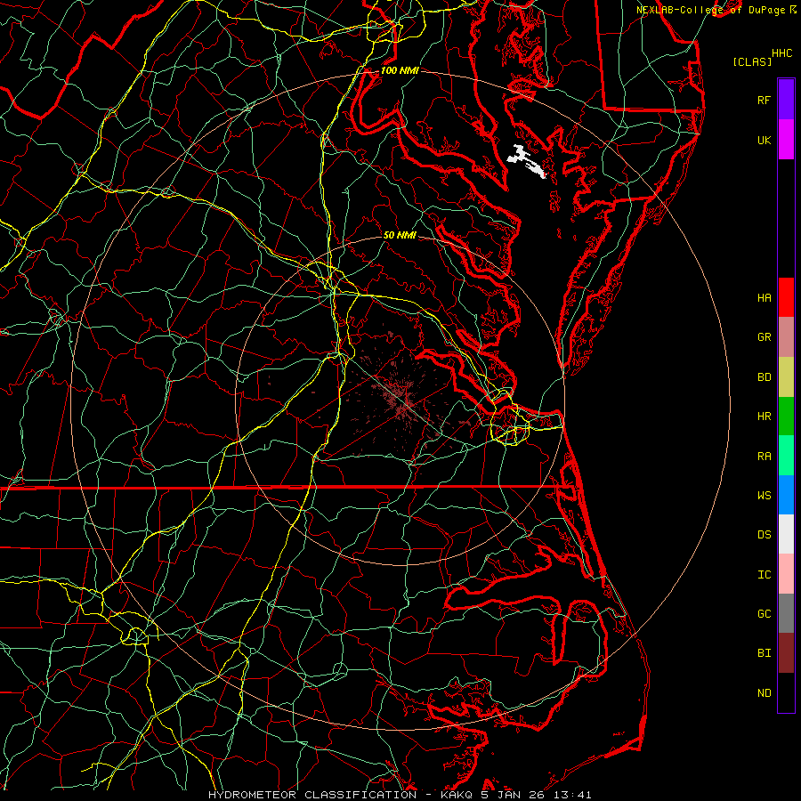801x801 pixels.
Task: Click the HA legend label
Action: (764, 297)
